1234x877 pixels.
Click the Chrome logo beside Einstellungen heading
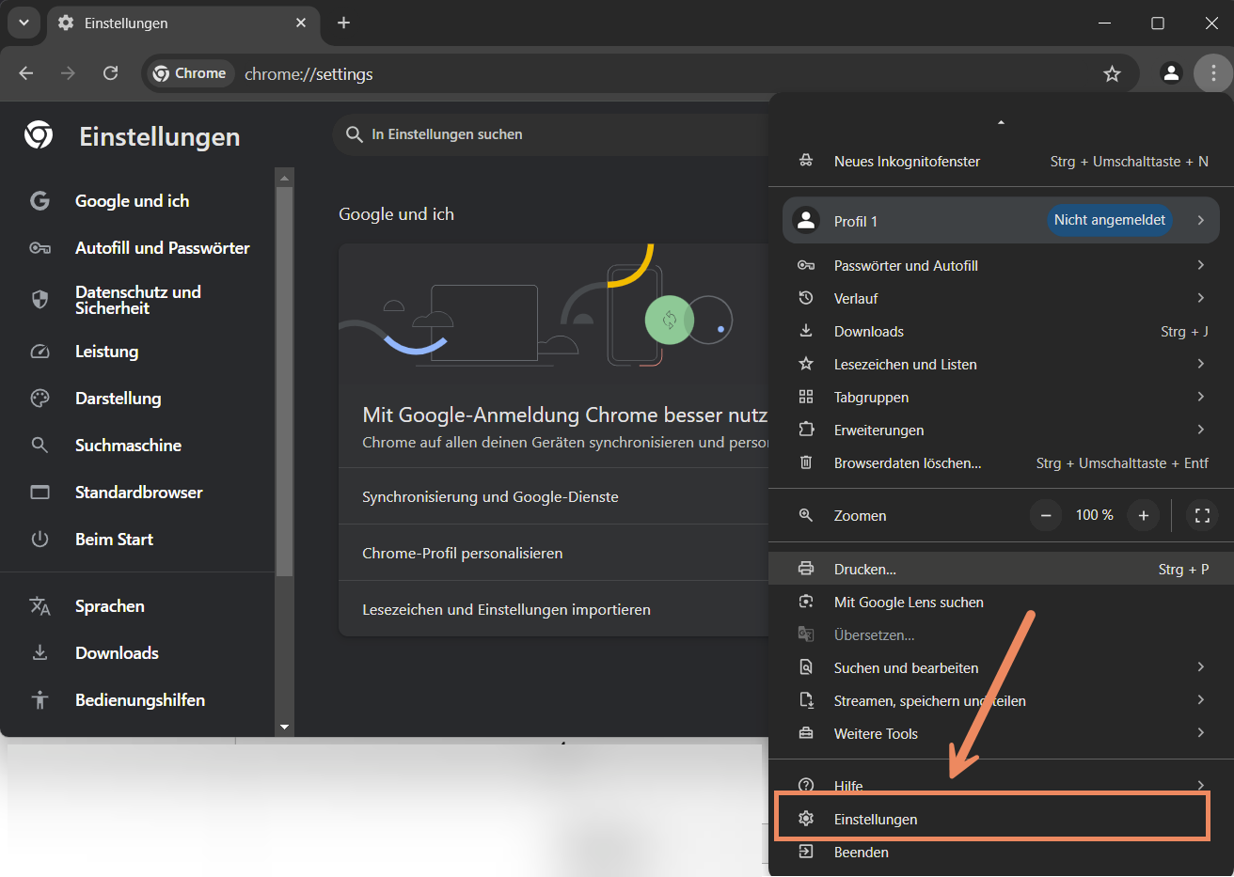point(39,135)
